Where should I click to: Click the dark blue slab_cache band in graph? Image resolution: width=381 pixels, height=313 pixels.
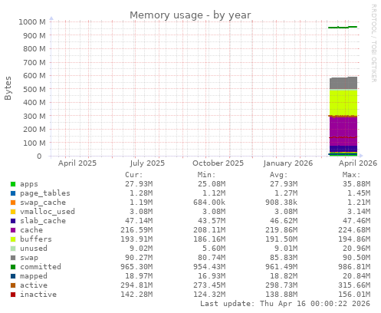pyautogui.click(x=343, y=149)
